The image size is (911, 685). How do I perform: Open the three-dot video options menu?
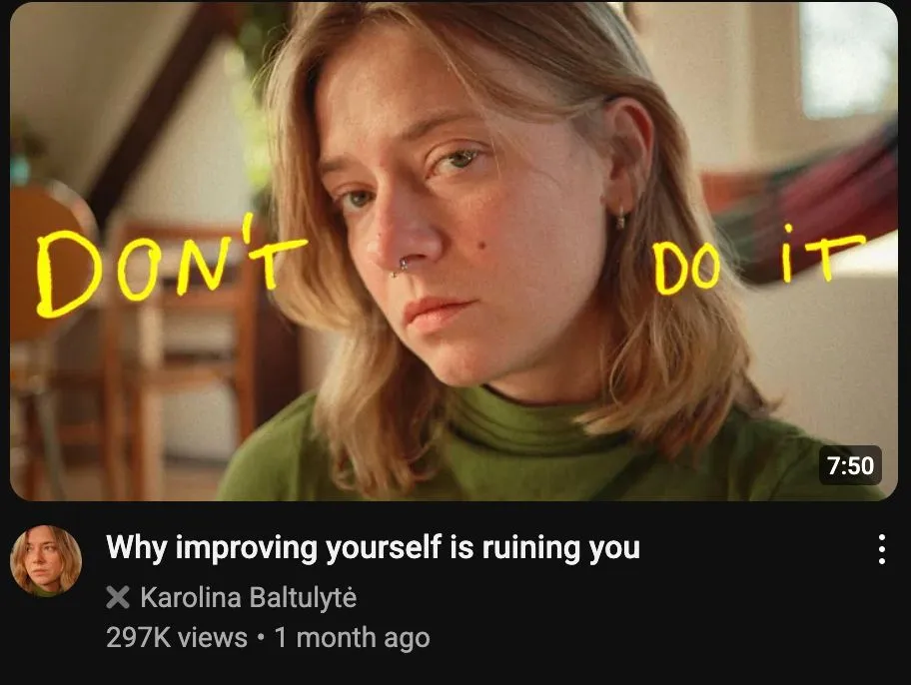(x=881, y=549)
